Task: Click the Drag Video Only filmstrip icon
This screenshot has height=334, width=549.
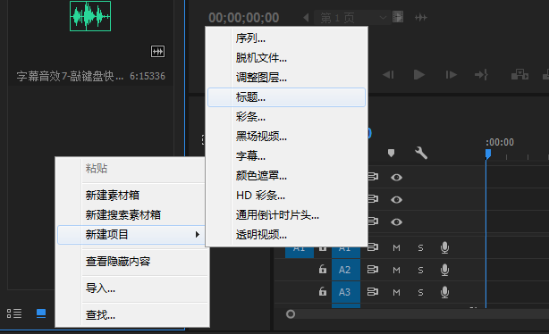Action: pos(398,17)
